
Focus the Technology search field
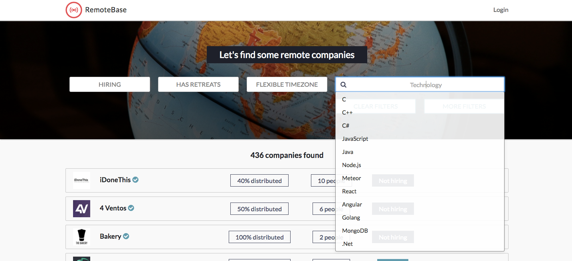click(420, 84)
